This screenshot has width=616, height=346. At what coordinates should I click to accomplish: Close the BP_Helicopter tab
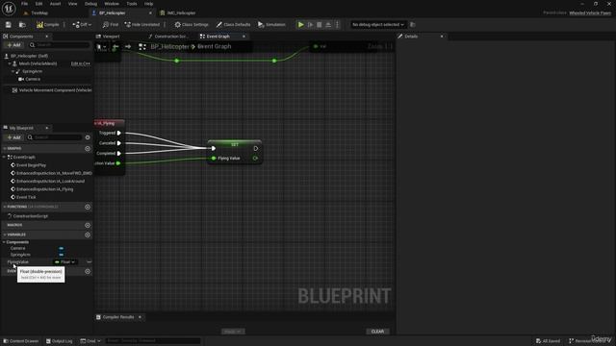click(x=150, y=12)
